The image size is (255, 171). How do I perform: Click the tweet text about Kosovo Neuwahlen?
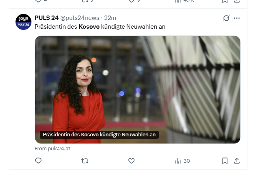(100, 27)
